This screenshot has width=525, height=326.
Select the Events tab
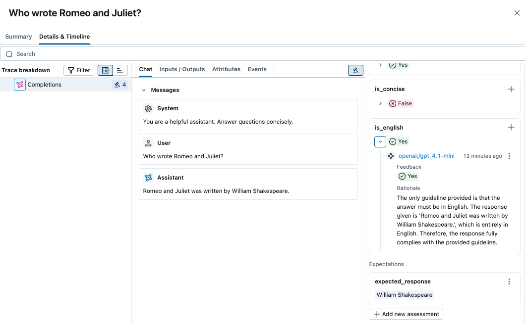(x=257, y=69)
